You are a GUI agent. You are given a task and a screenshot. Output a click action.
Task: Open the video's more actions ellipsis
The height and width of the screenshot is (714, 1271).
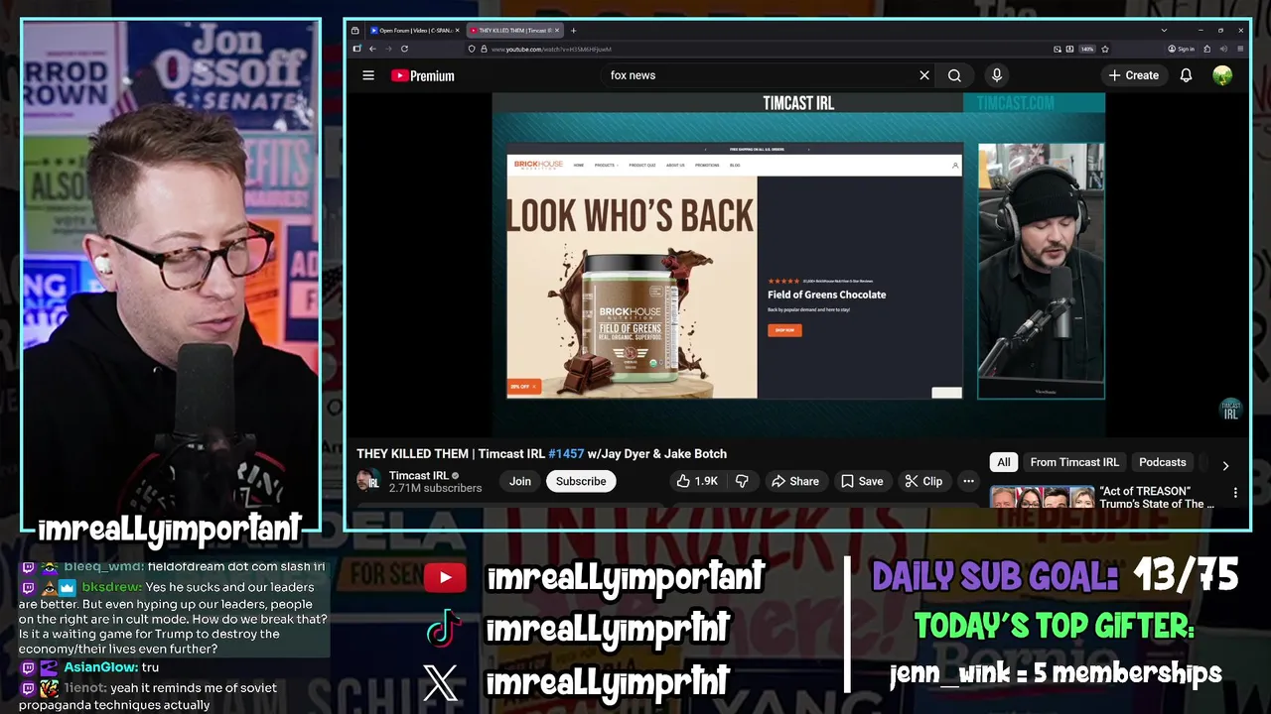(968, 481)
